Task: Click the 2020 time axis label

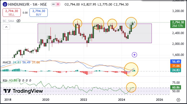Action: click(46, 100)
